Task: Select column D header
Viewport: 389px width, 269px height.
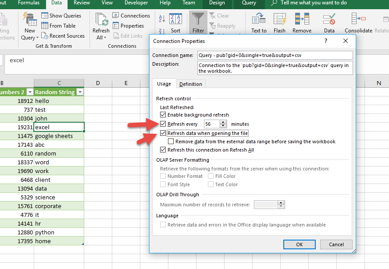Action: tap(98, 83)
